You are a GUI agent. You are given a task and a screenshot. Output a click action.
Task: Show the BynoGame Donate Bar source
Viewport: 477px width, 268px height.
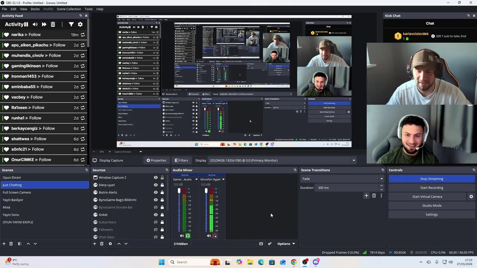coord(156,207)
